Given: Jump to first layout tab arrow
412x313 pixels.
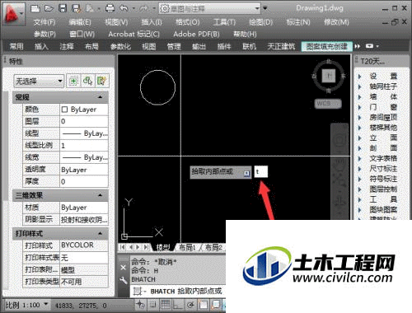Looking at the screenshot, I should [x=123, y=247].
